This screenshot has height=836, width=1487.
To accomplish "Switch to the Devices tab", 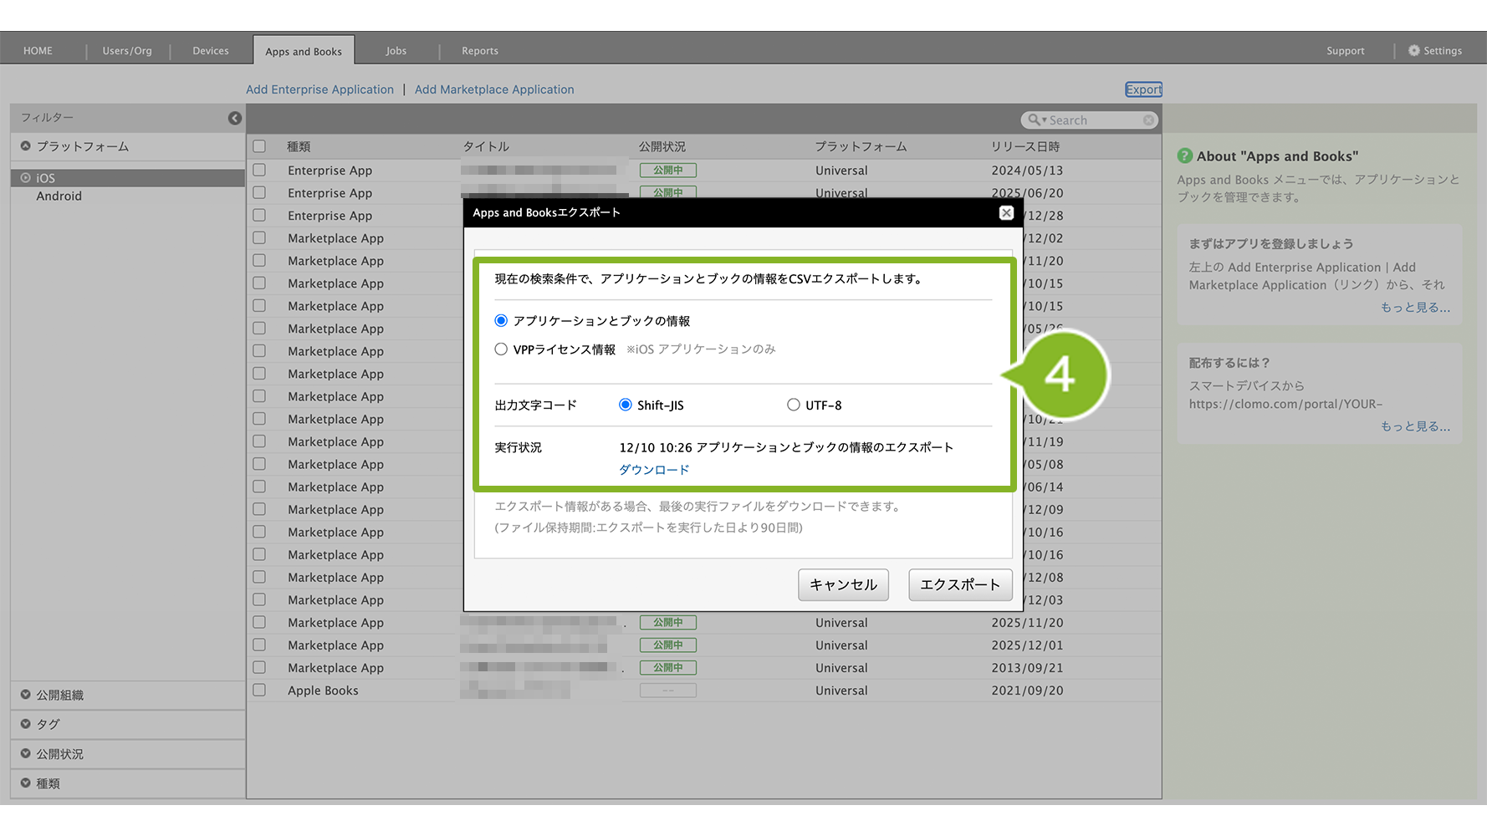I will tap(211, 51).
